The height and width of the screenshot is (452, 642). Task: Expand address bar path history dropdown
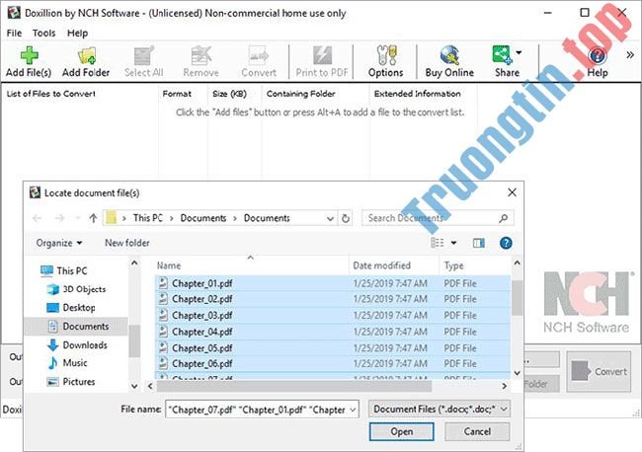pos(330,219)
